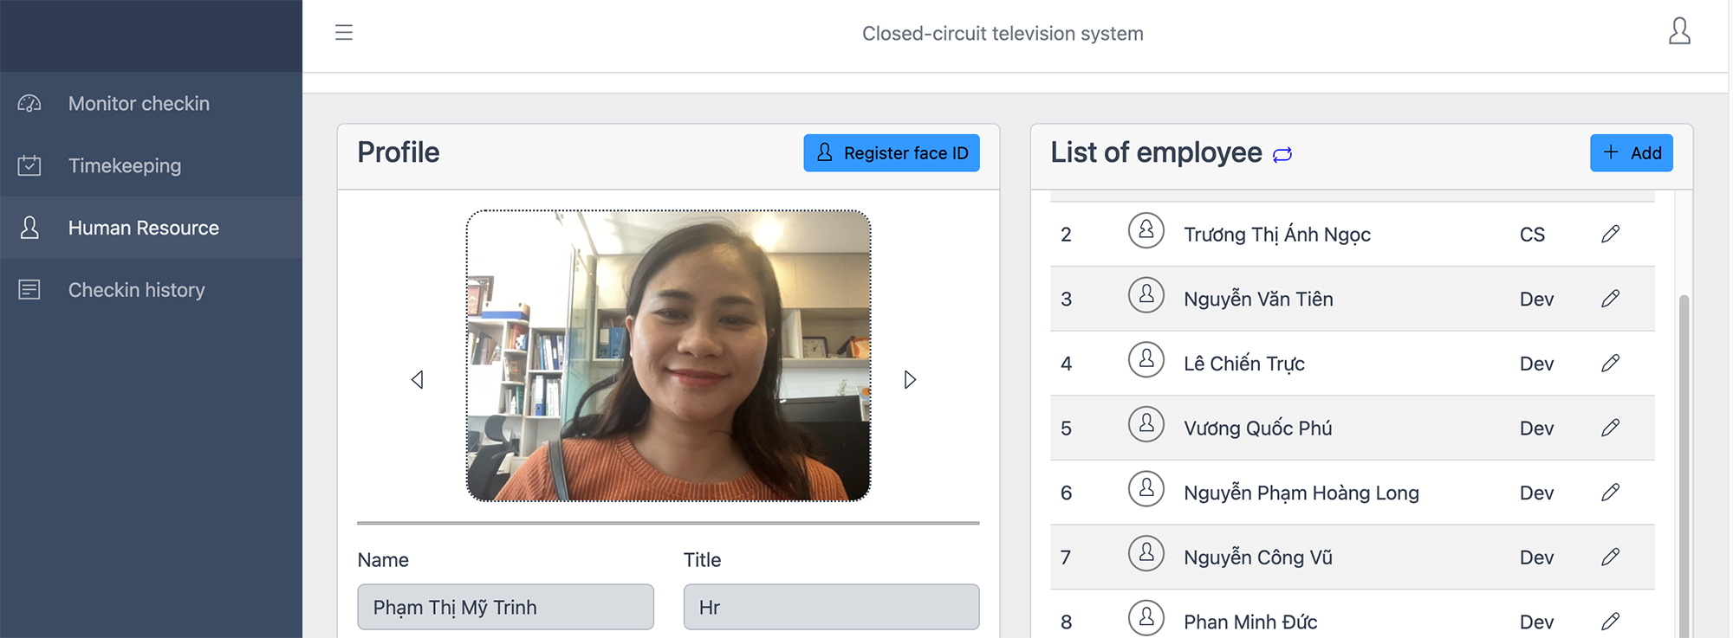This screenshot has height=638, width=1733.
Task: Go to Timekeeping section
Action: (151, 165)
